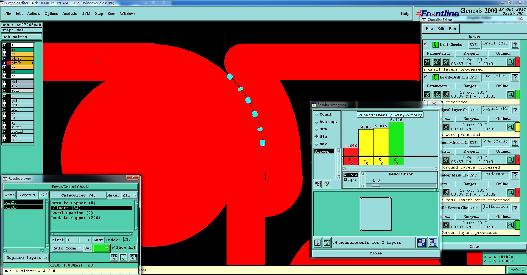Click help question mark for Drill Checks
The image size is (527, 275).
tap(515, 45)
